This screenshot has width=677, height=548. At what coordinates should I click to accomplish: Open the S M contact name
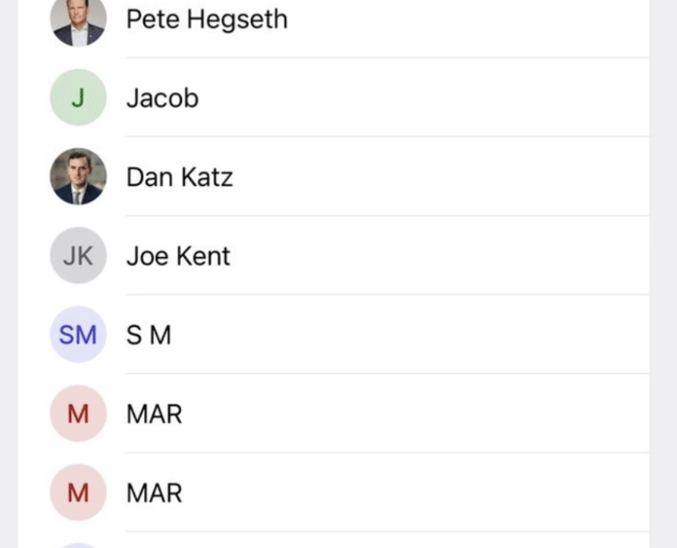pos(149,334)
